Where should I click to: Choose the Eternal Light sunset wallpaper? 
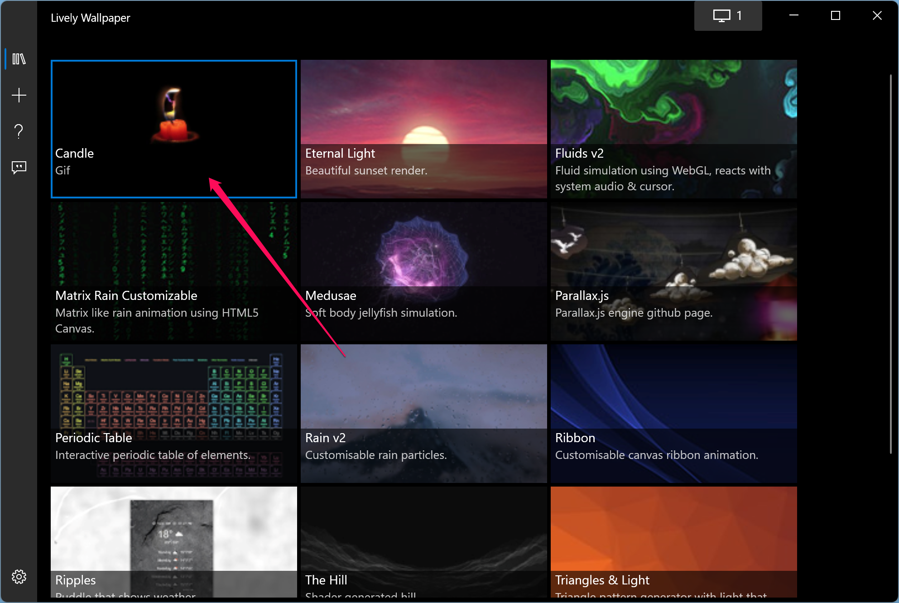pyautogui.click(x=424, y=129)
